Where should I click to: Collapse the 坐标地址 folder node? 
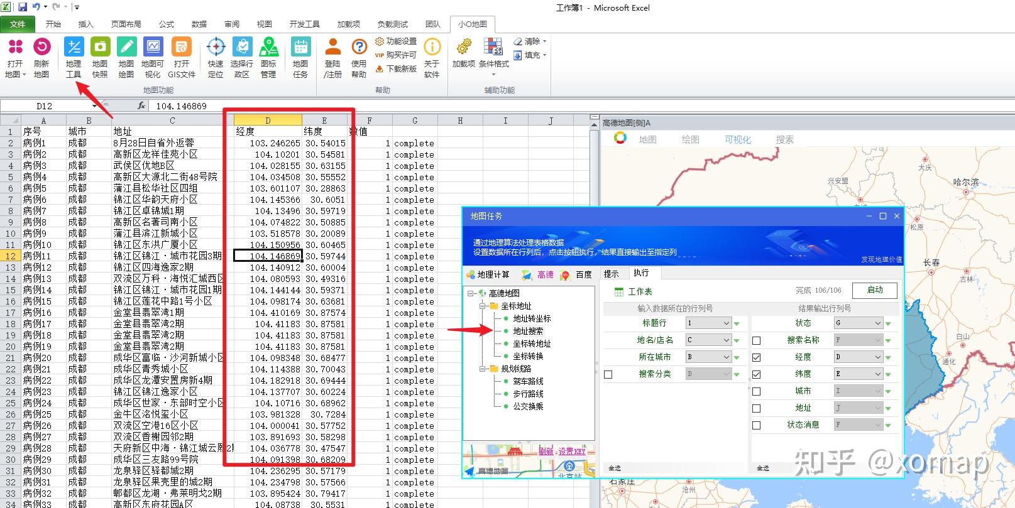(x=483, y=306)
